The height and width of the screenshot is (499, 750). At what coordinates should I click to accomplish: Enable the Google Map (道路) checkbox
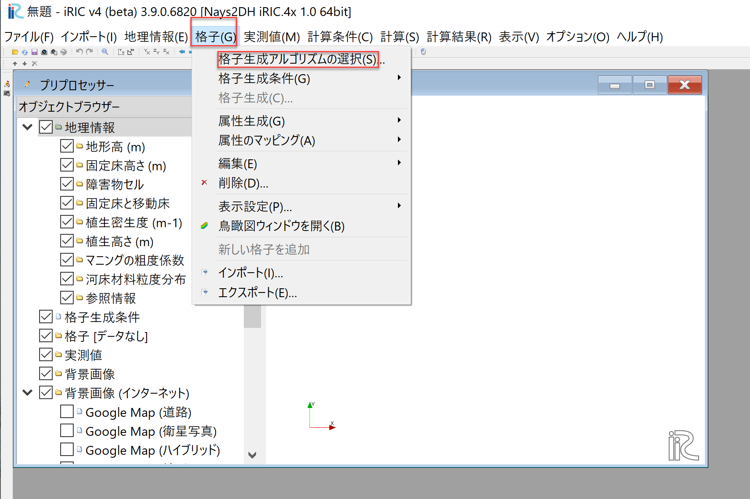[67, 412]
